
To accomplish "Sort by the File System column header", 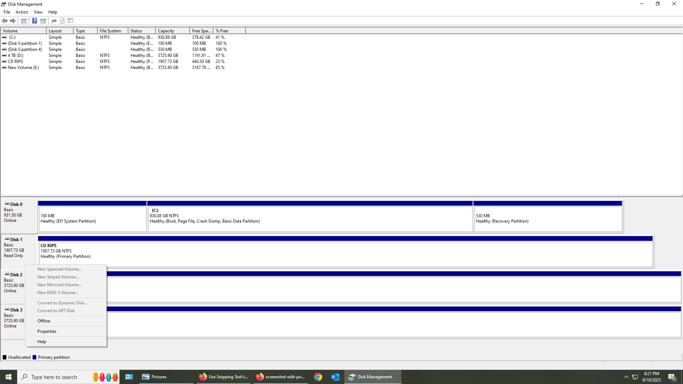I will (x=110, y=31).
